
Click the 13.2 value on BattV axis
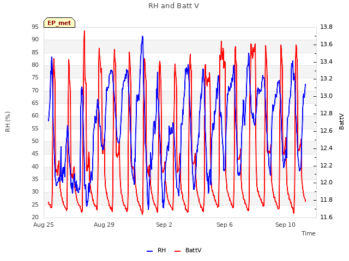[x=326, y=79]
